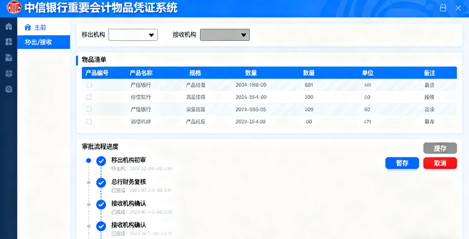Tick the checkbox for row 高品佳座
Screen dimensions: 469x239
pyautogui.click(x=89, y=97)
